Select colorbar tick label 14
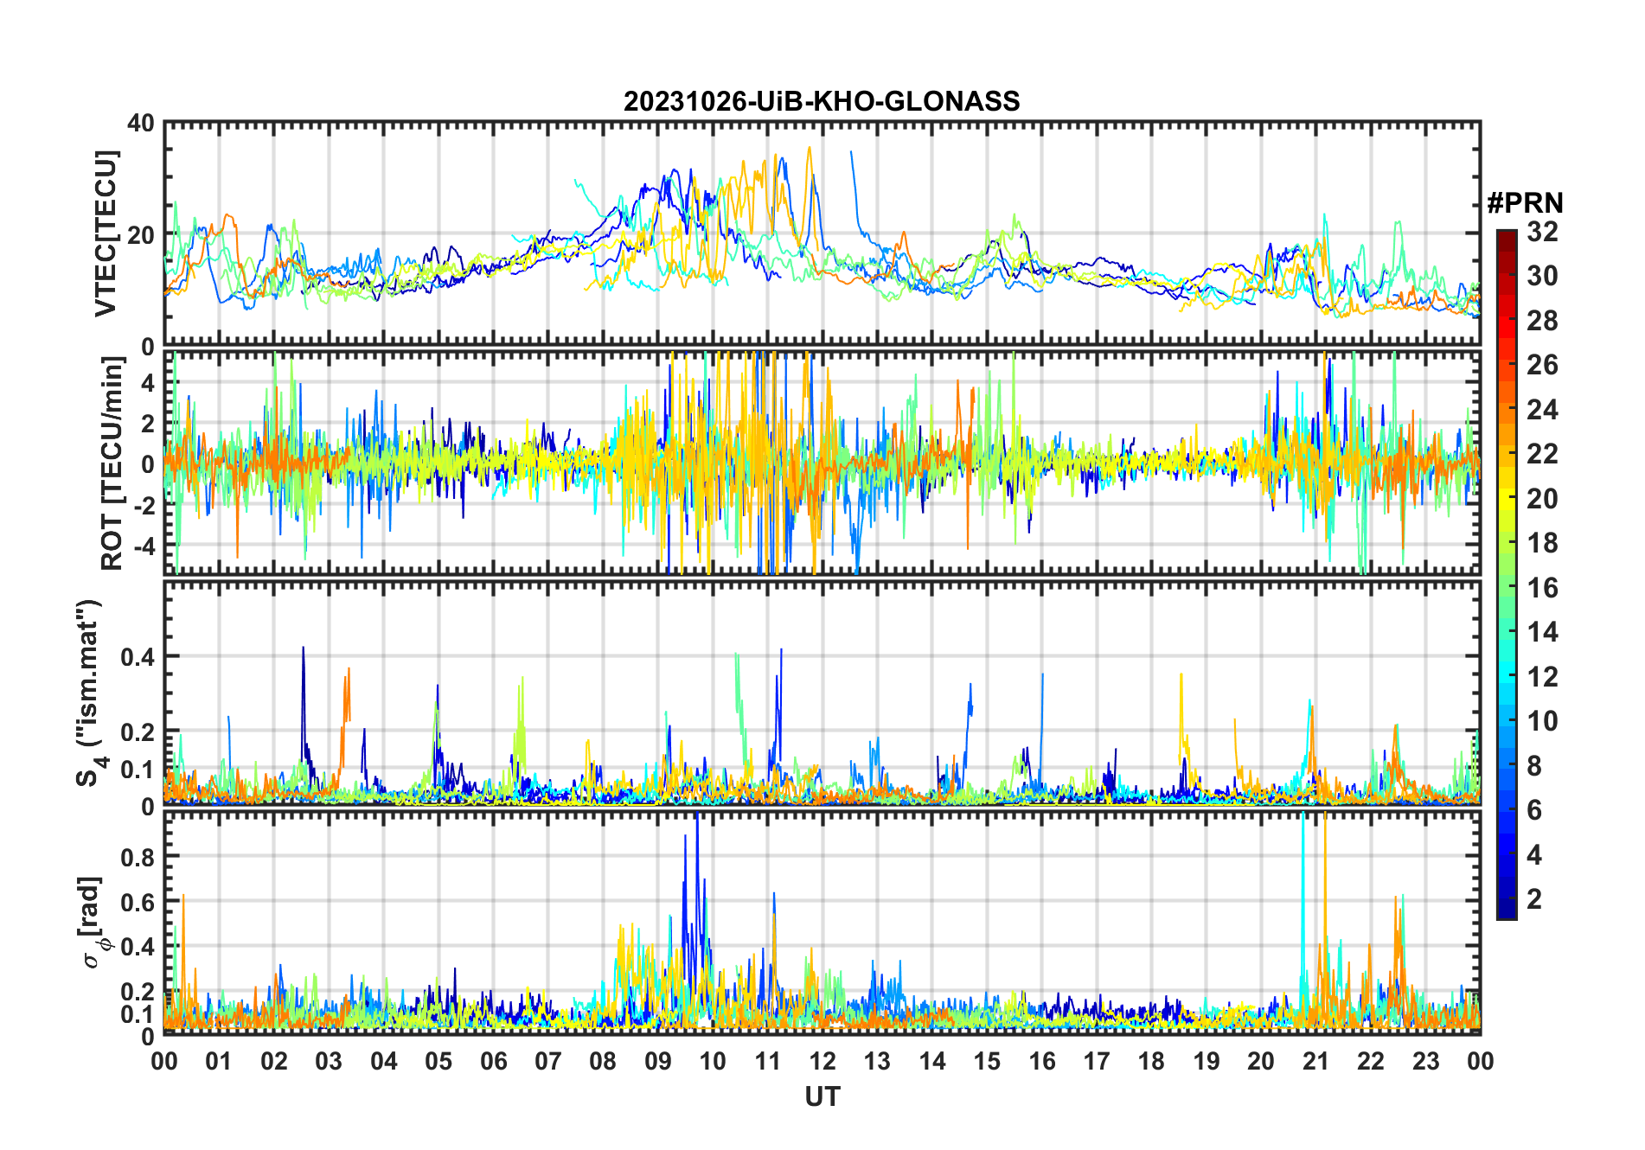Image resolution: width=1645 pixels, height=1150 pixels. click(x=1542, y=632)
